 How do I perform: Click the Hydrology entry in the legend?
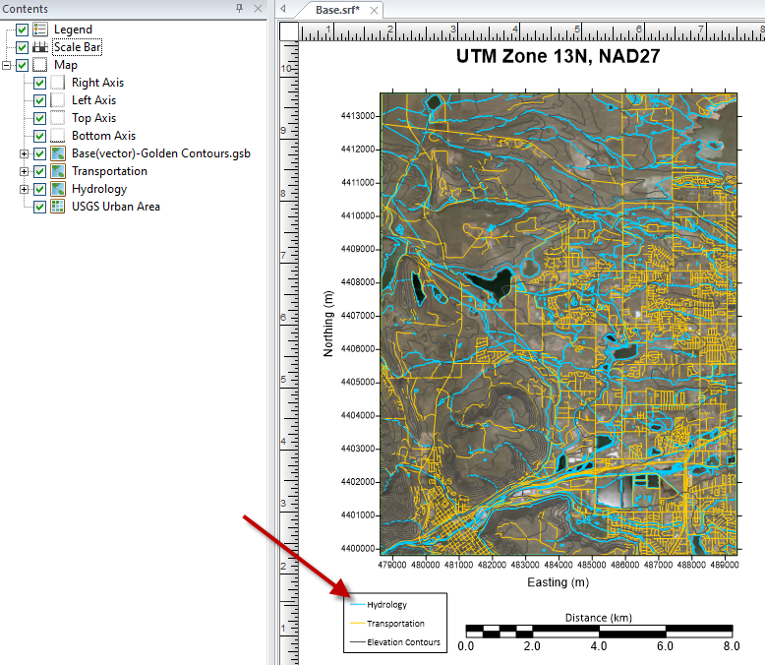coord(386,604)
